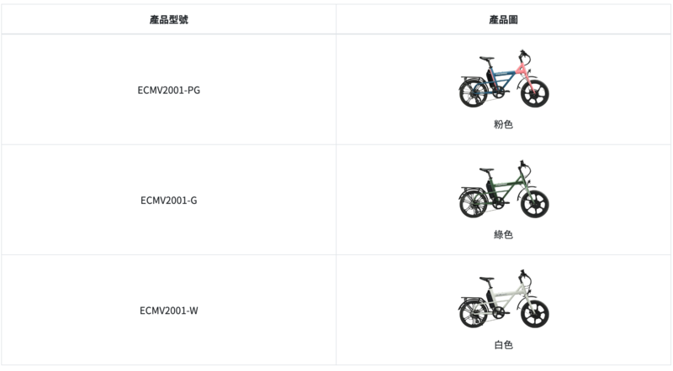Click the 綠色 color label
The height and width of the screenshot is (371, 673).
[503, 234]
